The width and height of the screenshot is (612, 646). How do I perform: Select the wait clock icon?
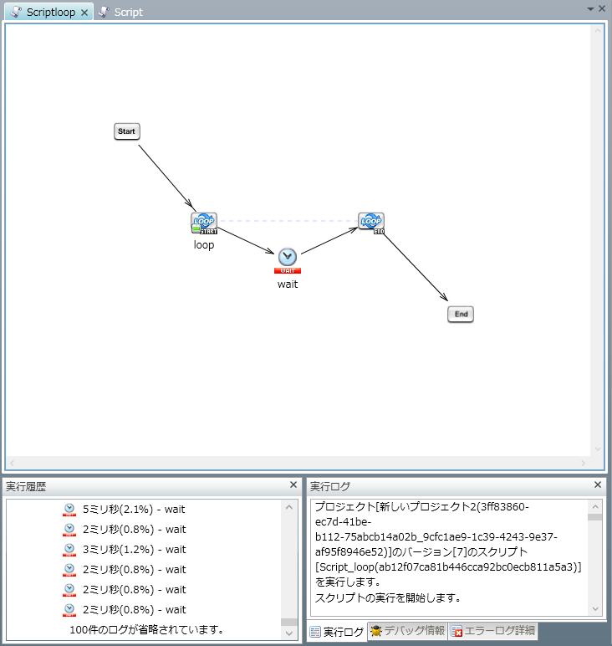pos(287,257)
